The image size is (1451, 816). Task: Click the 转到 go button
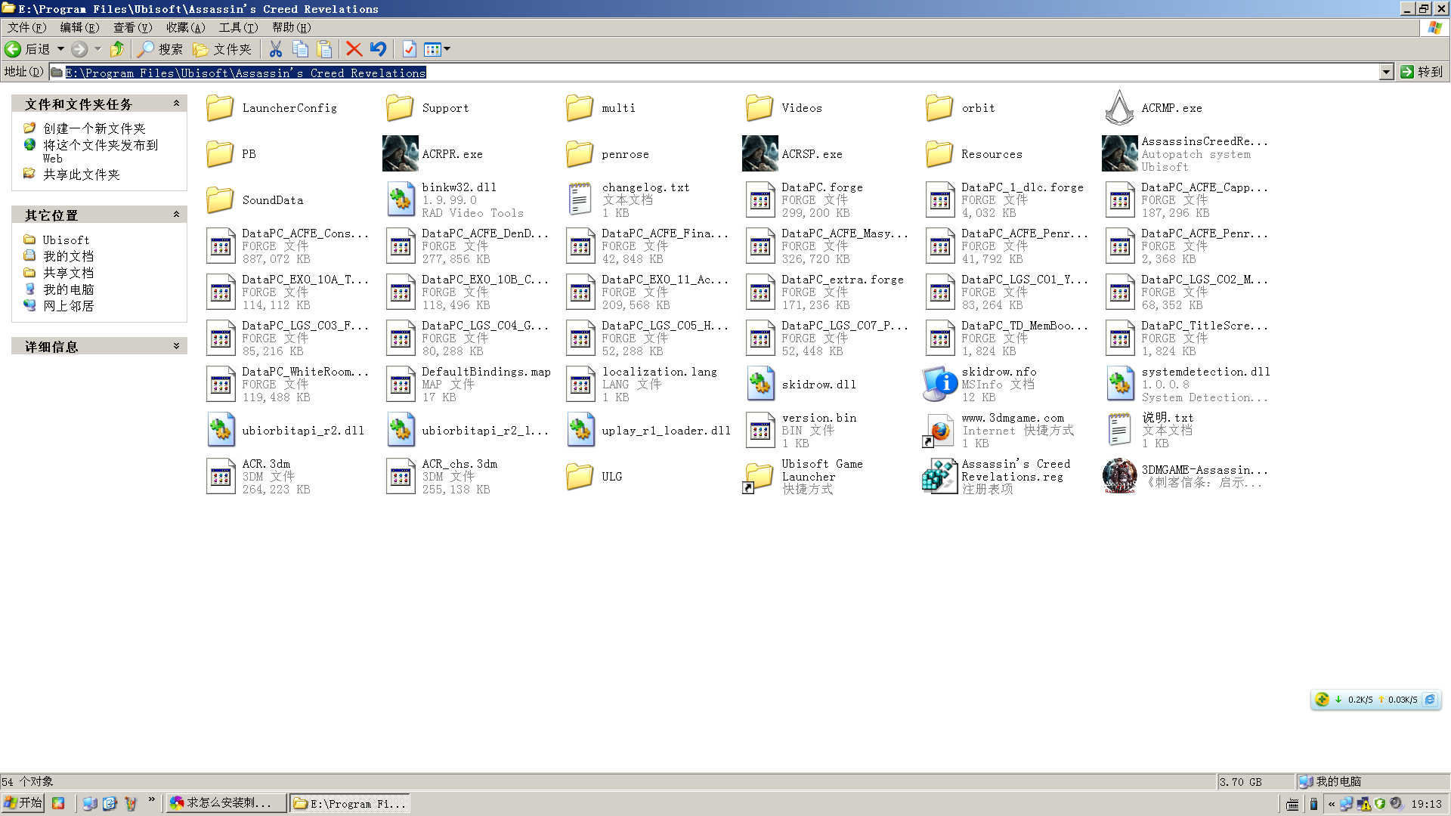pyautogui.click(x=1422, y=72)
